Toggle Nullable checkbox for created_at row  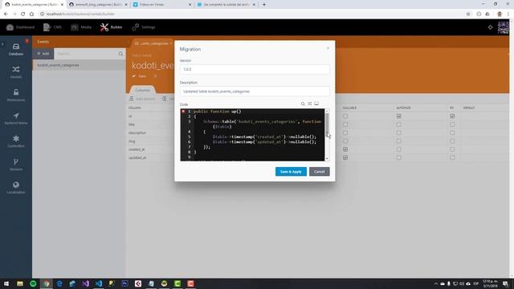coord(345,149)
